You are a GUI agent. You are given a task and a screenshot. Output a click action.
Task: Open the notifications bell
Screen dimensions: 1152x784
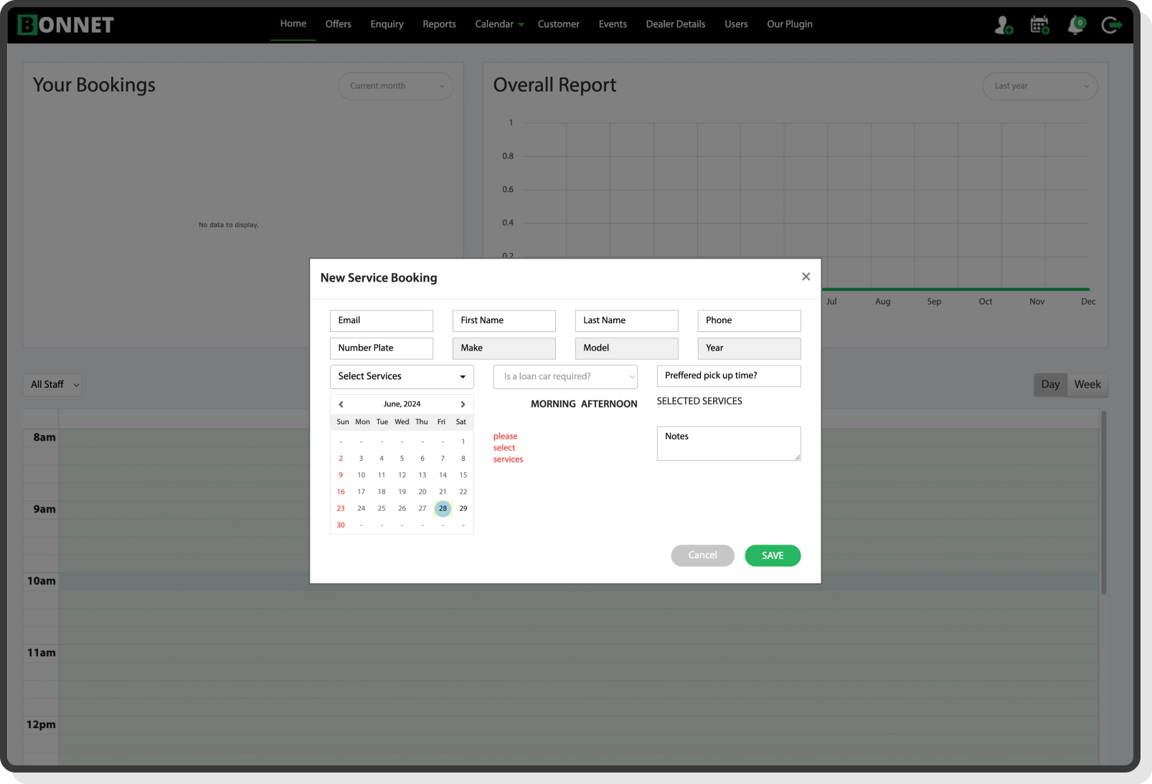point(1075,26)
